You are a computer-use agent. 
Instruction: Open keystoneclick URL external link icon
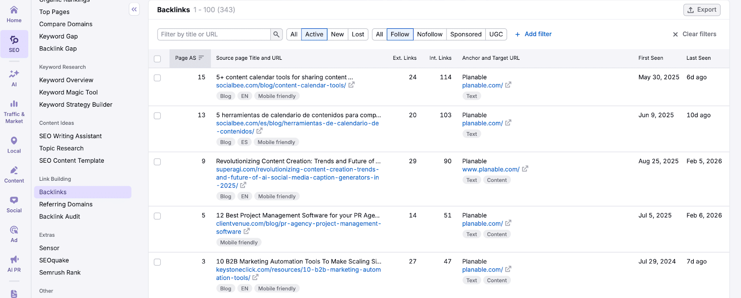pos(255,277)
